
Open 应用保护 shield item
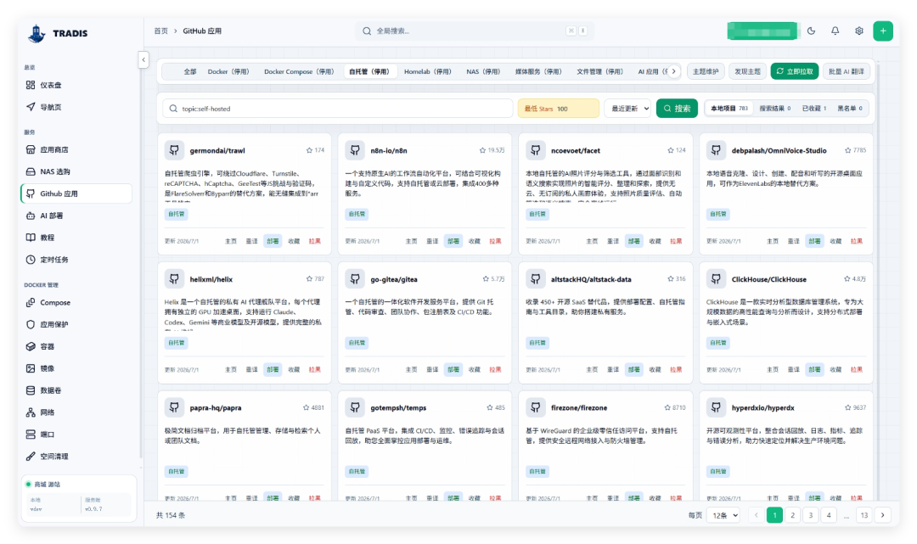[76, 324]
